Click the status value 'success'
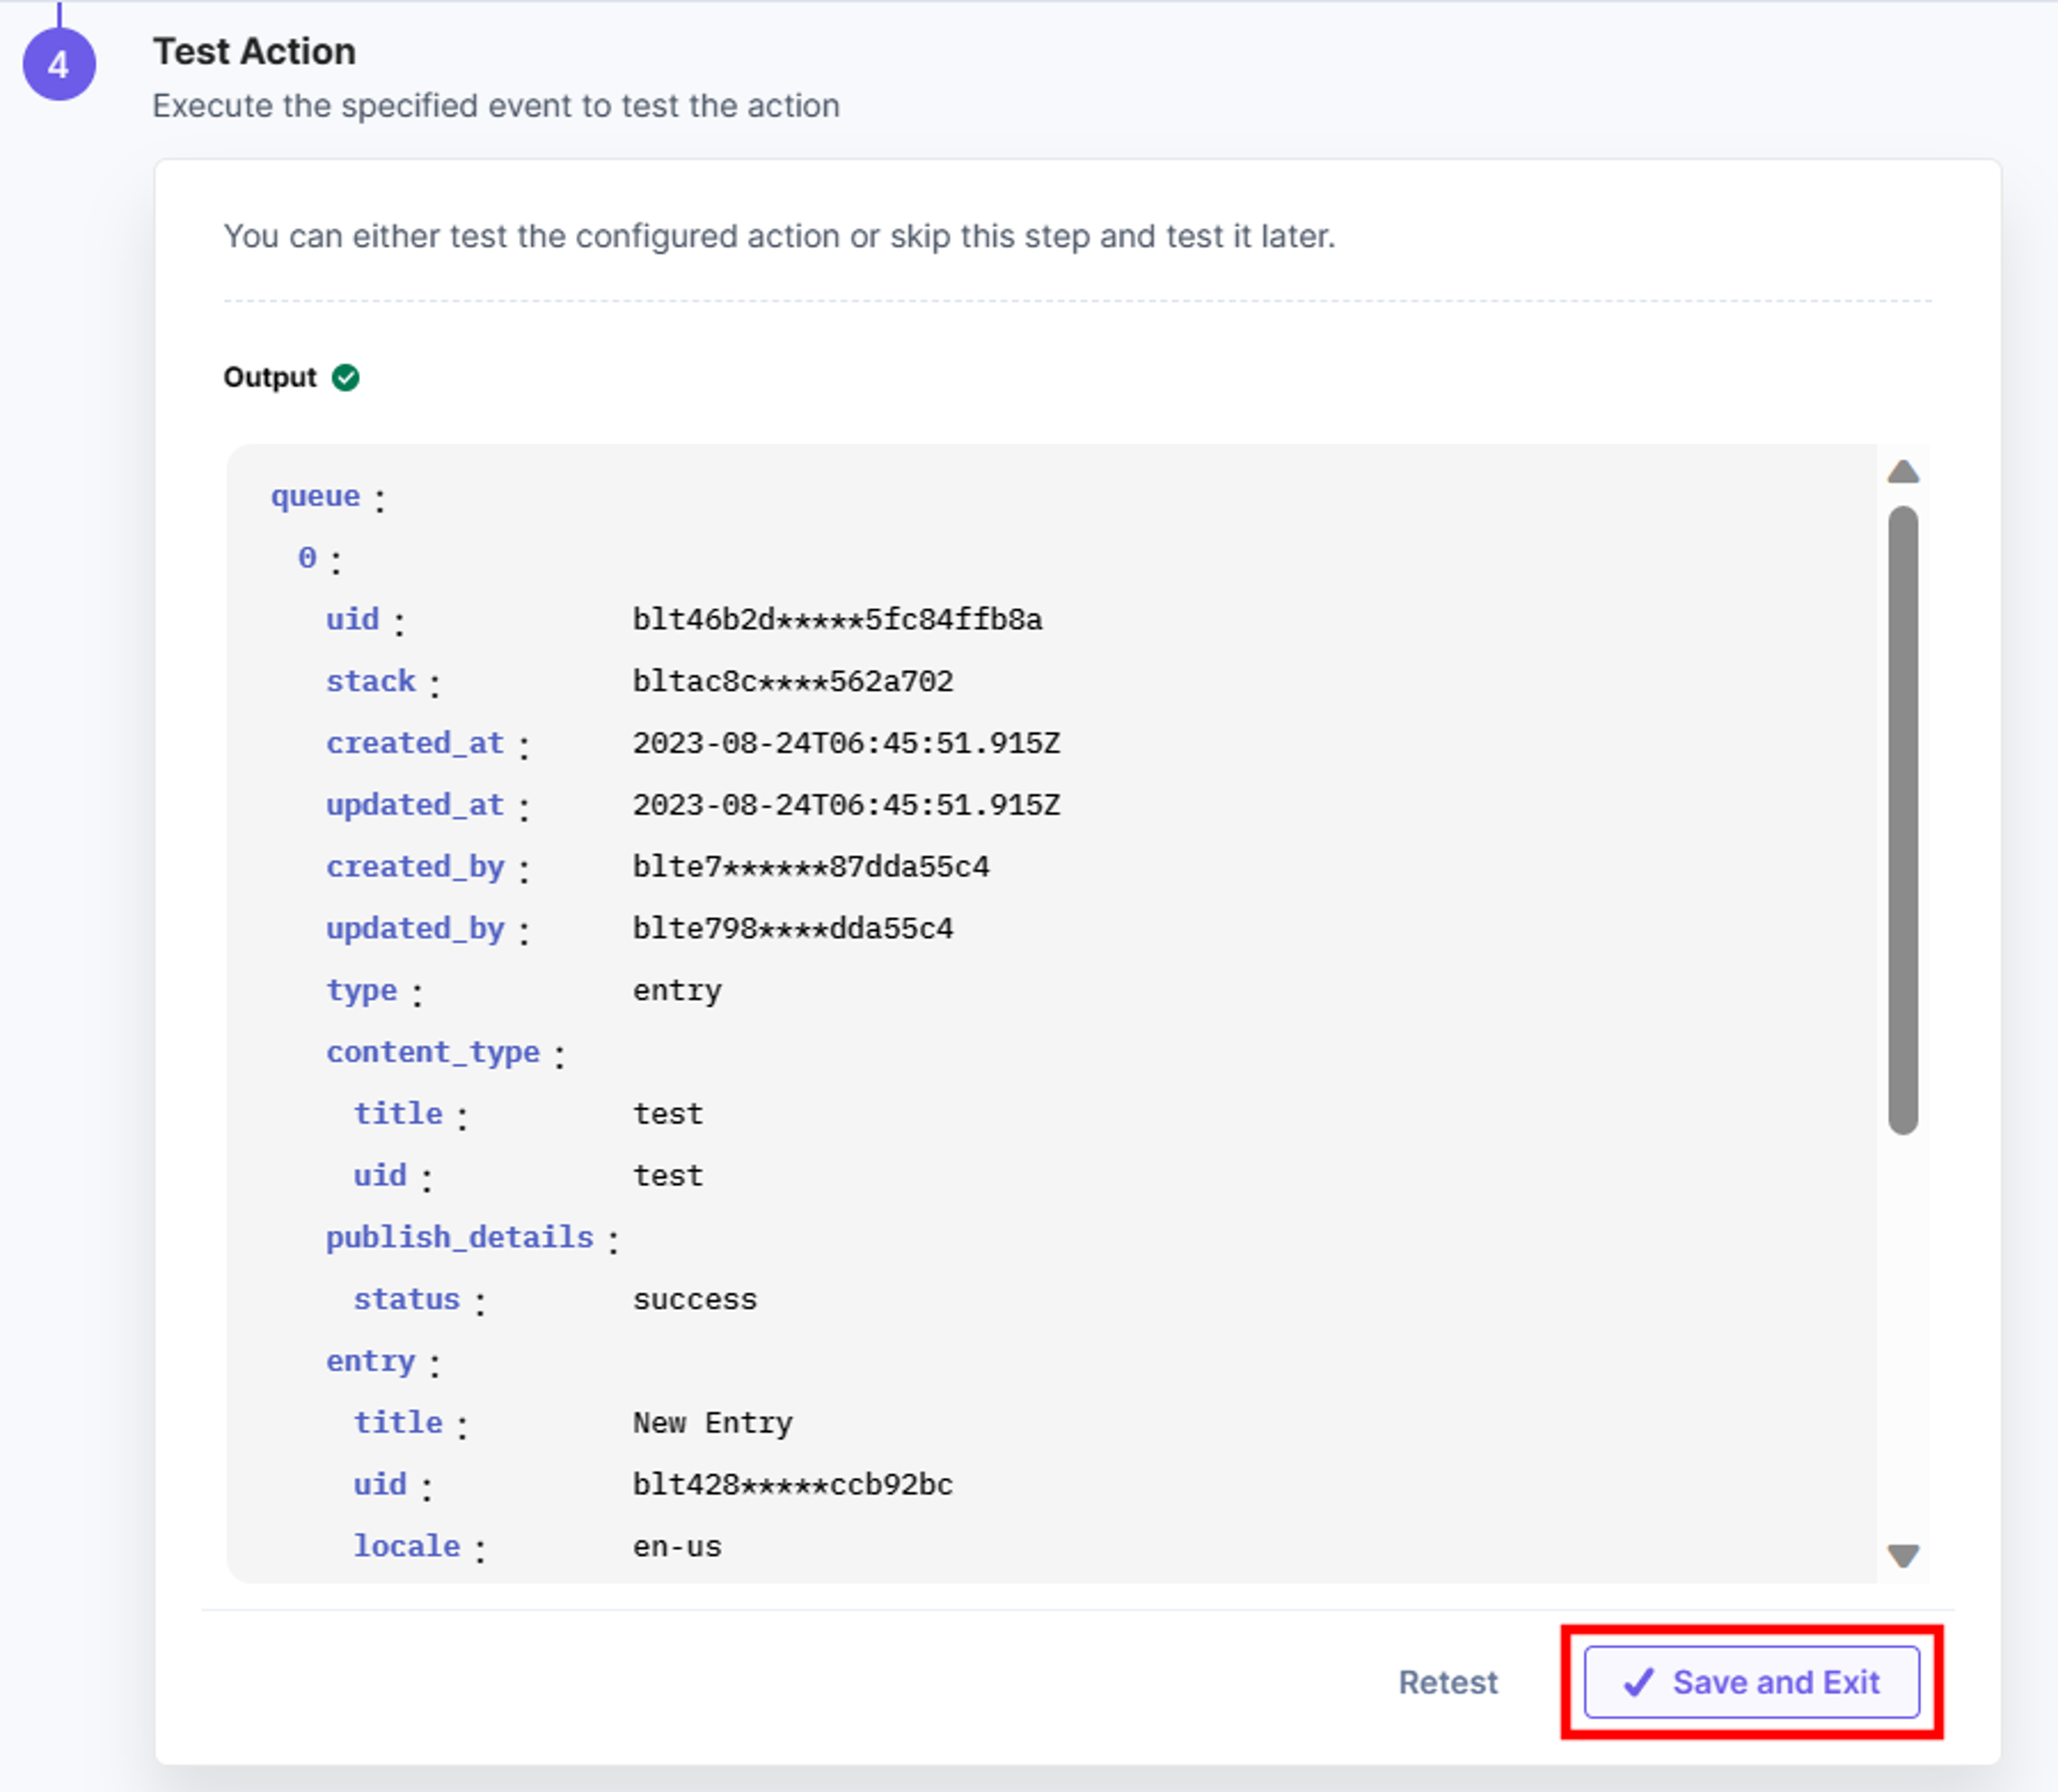This screenshot has width=2058, height=1792. (695, 1299)
